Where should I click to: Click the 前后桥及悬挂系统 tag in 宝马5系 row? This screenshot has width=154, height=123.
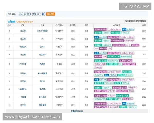[x=120, y=88]
